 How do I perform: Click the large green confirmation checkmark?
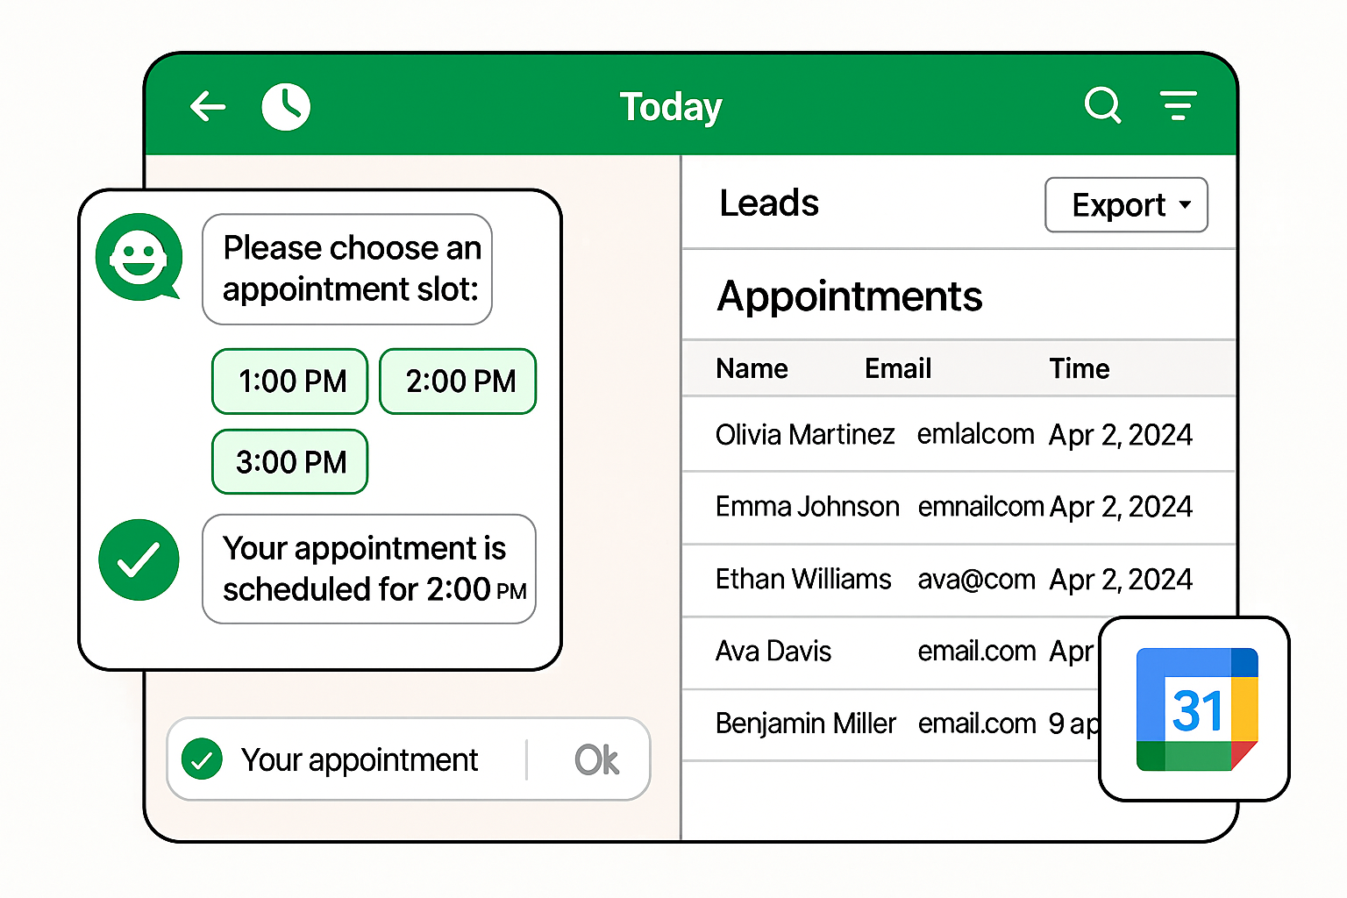139,560
